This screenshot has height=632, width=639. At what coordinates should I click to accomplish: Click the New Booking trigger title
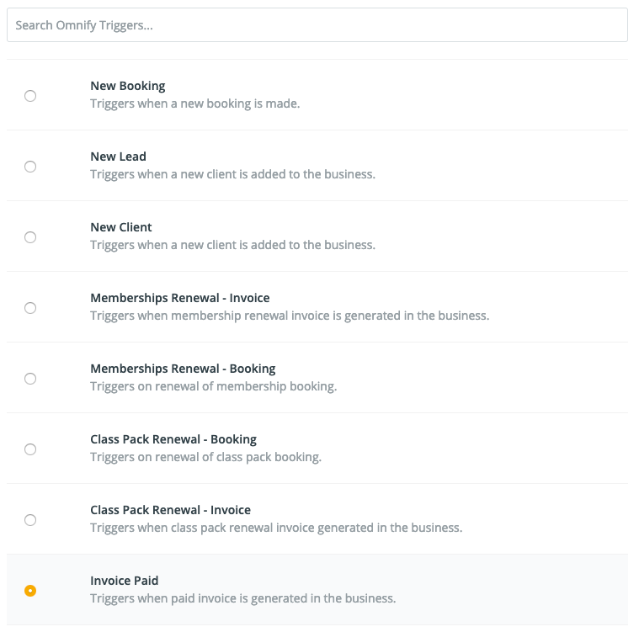click(128, 86)
